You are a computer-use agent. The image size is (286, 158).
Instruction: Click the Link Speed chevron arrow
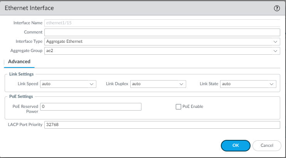pyautogui.click(x=92, y=84)
